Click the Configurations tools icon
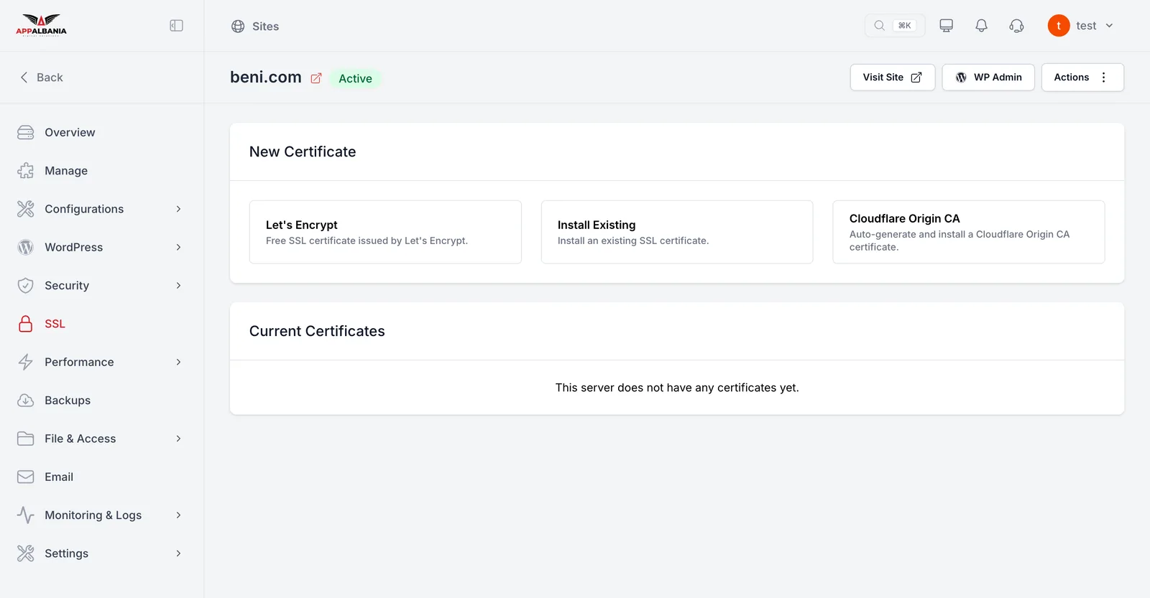 coord(26,209)
